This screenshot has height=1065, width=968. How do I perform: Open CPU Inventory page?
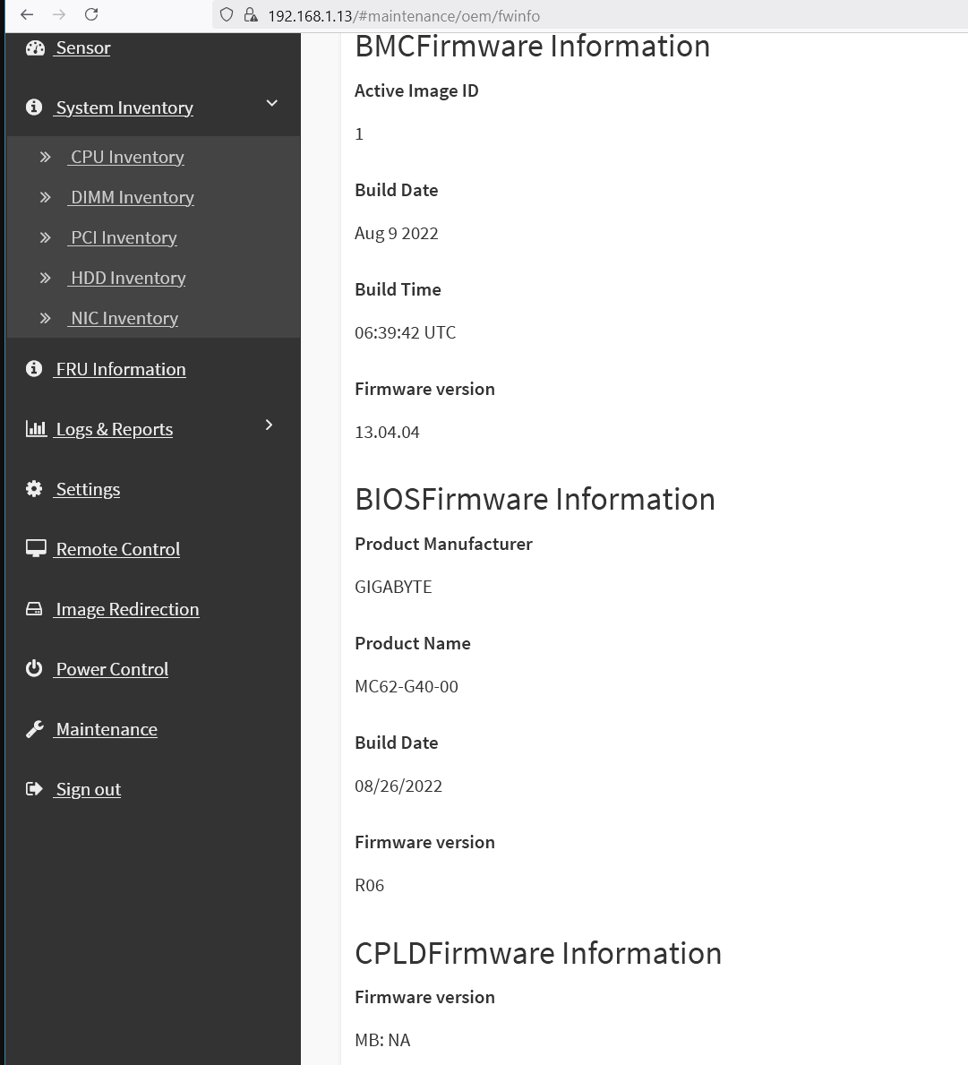coord(127,157)
